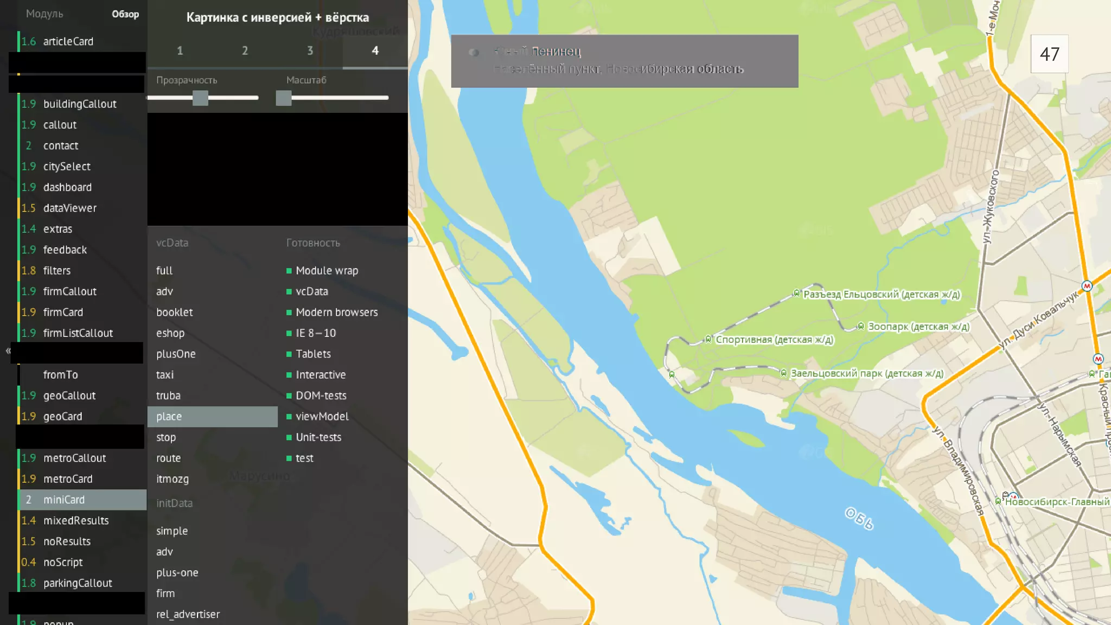Click Заельцовский парк station icon on map

pyautogui.click(x=783, y=373)
